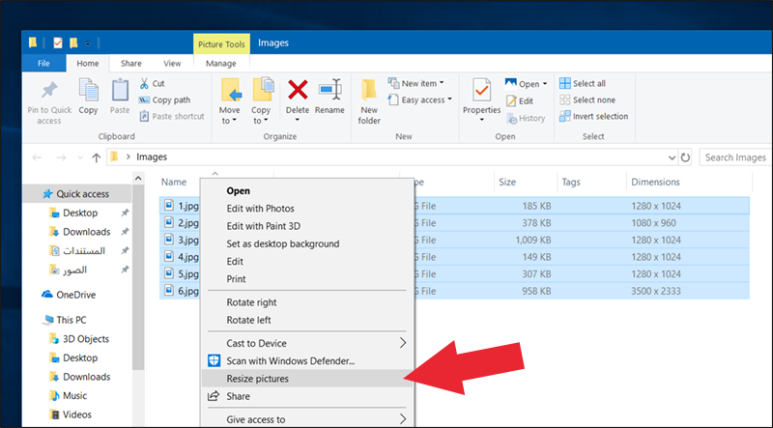
Task: Choose Rotate left
Action: pyautogui.click(x=248, y=321)
